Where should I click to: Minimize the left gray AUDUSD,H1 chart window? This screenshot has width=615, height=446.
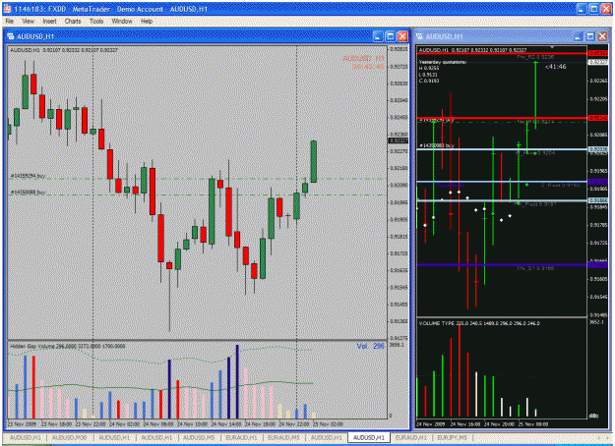(x=378, y=36)
